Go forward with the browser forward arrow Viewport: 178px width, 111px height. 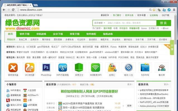coord(8,10)
